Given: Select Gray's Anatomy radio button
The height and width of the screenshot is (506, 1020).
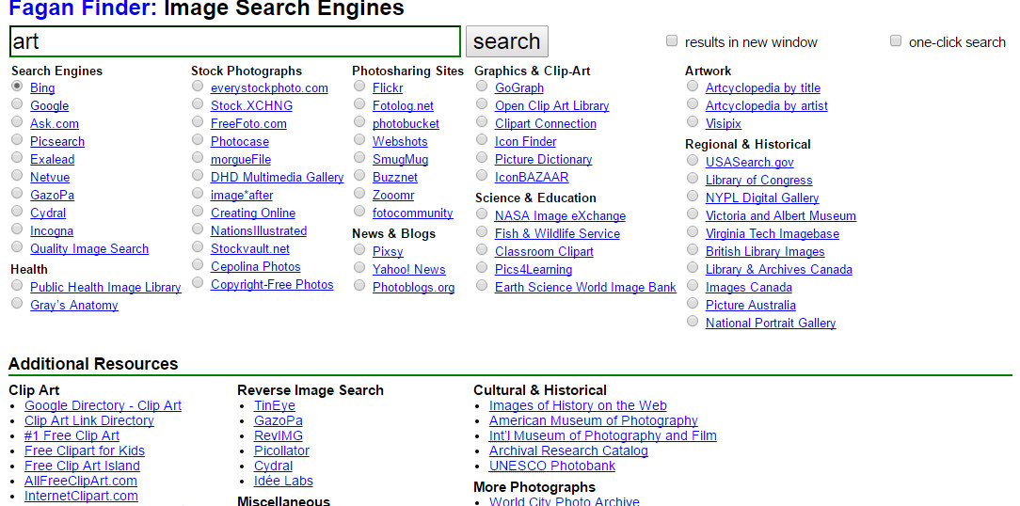Looking at the screenshot, I should pyautogui.click(x=18, y=303).
